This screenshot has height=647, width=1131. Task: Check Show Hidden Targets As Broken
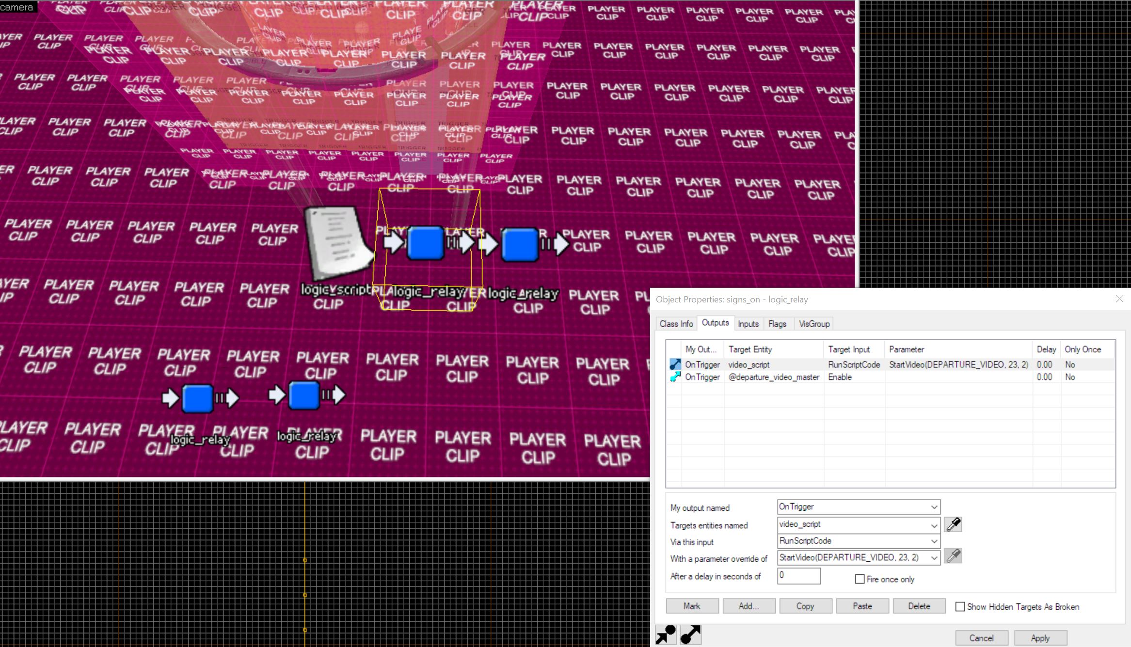click(x=960, y=607)
